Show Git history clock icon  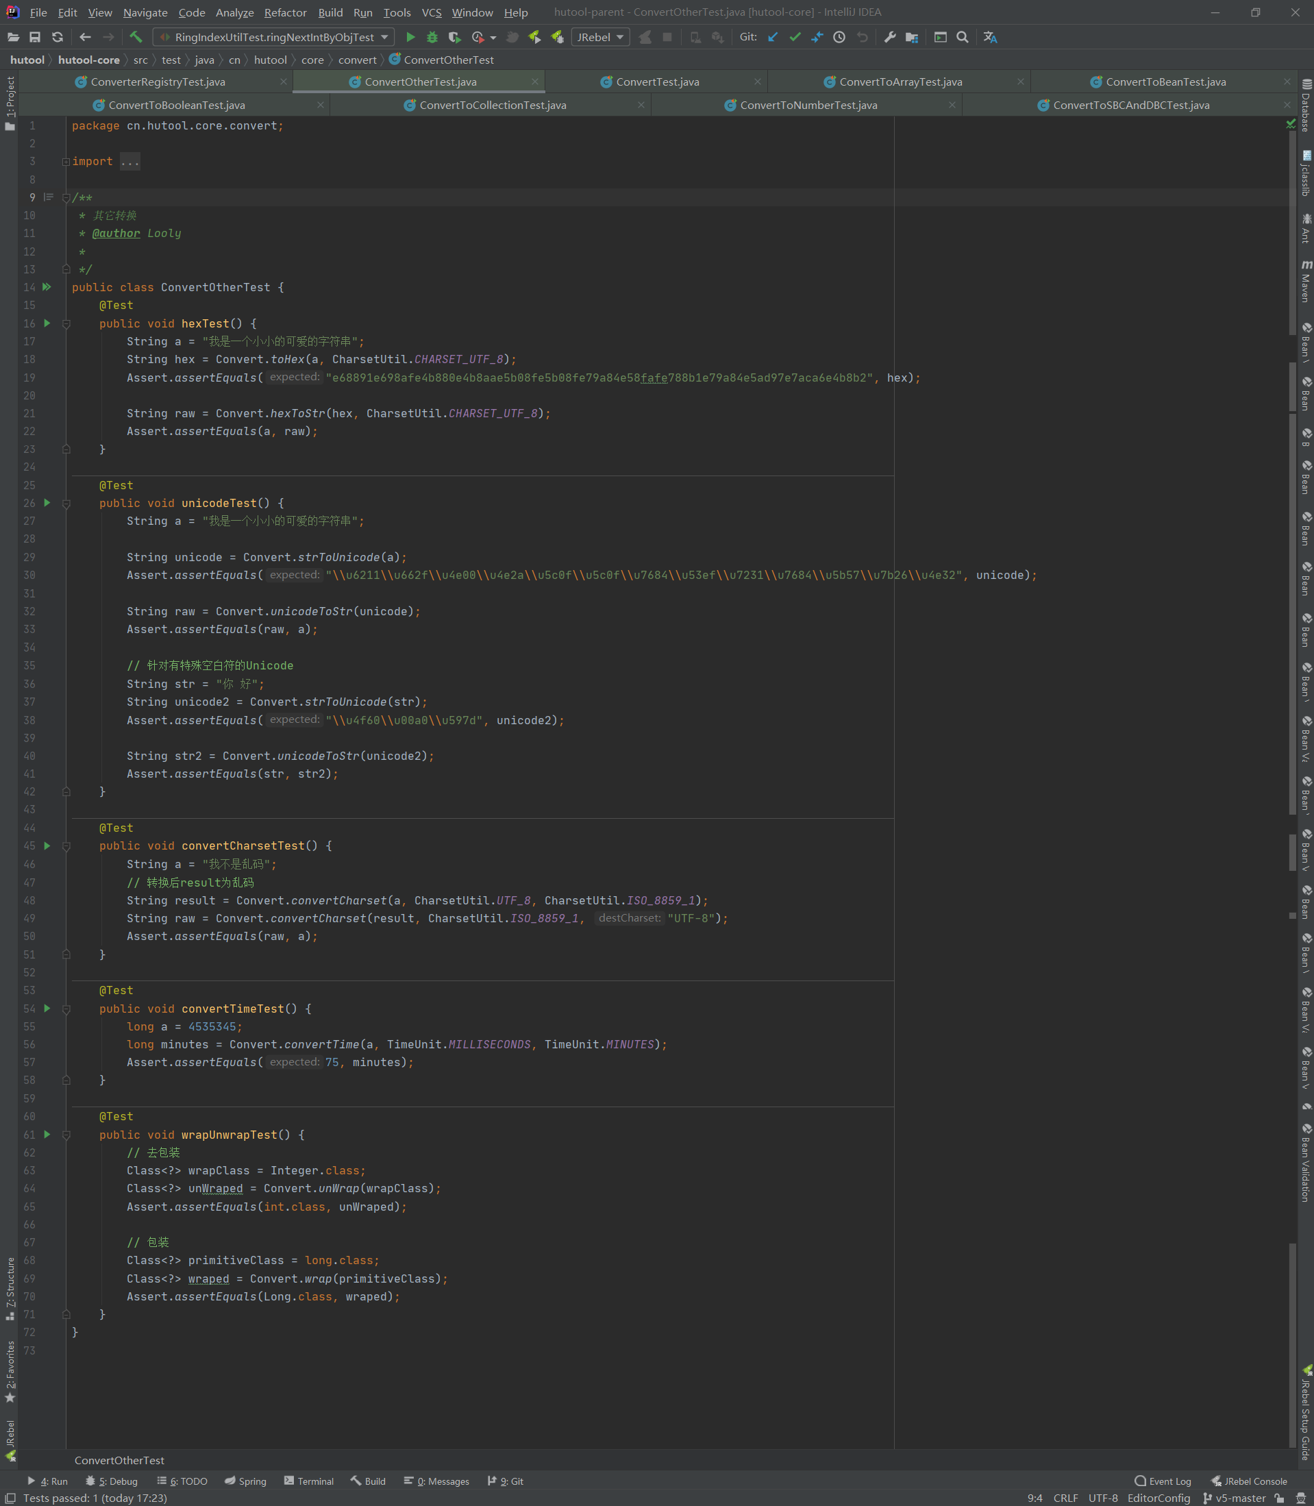[840, 38]
